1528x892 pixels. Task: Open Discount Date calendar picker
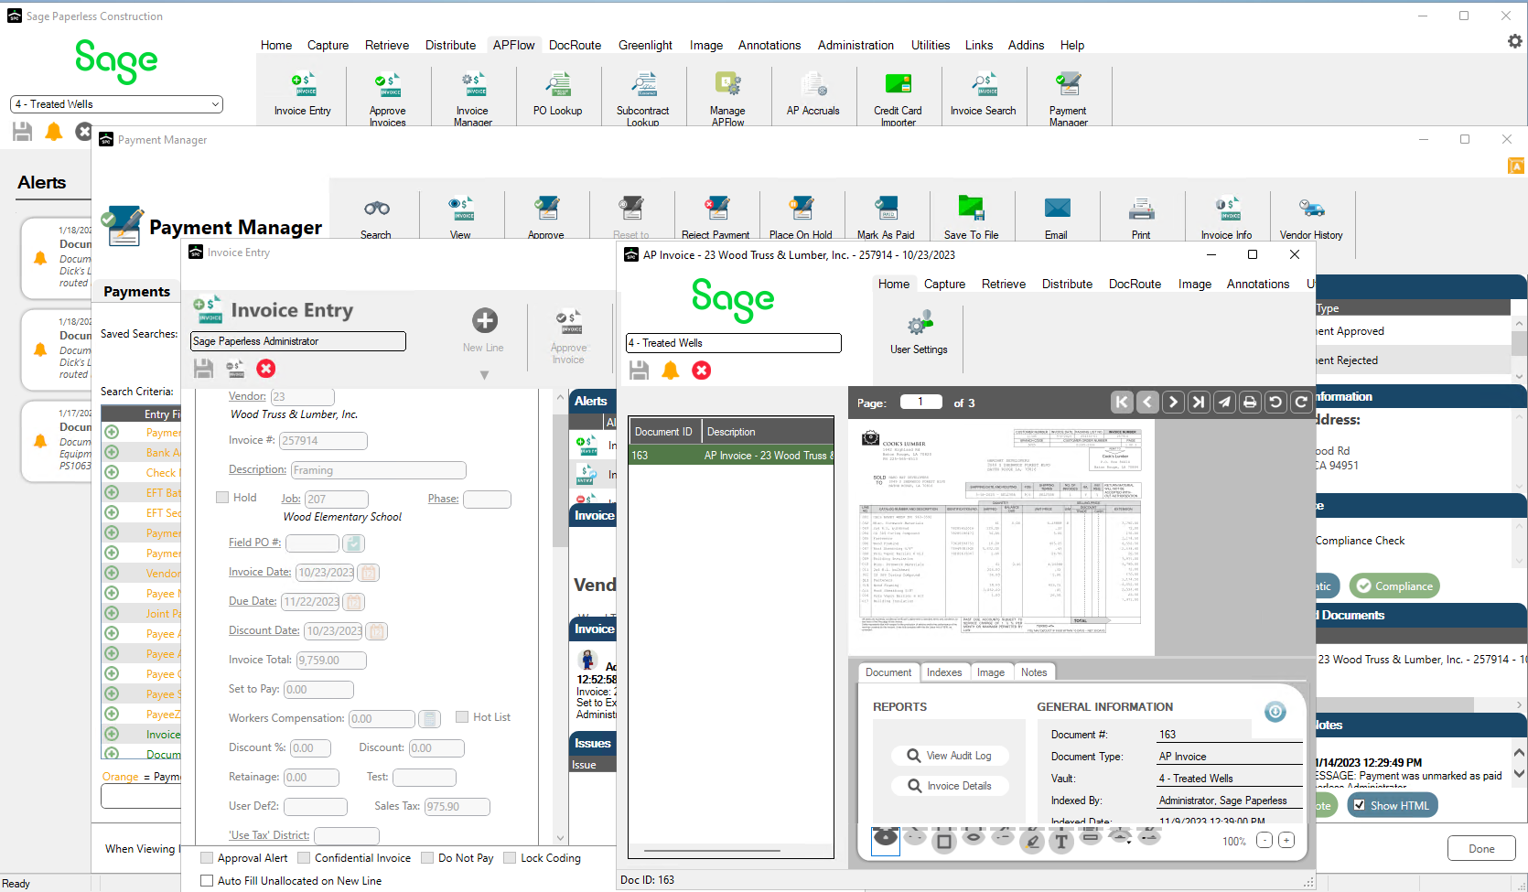(376, 631)
